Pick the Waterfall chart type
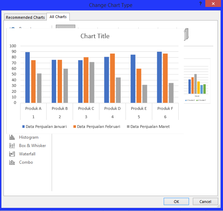 click(x=22, y=154)
